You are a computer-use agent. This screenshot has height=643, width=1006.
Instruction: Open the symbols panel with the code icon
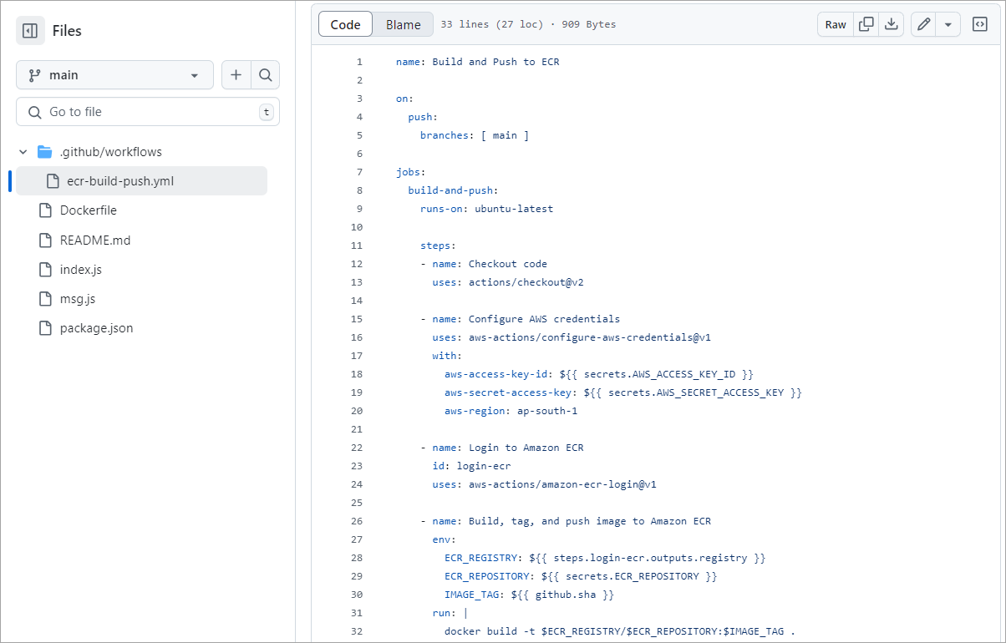[979, 24]
